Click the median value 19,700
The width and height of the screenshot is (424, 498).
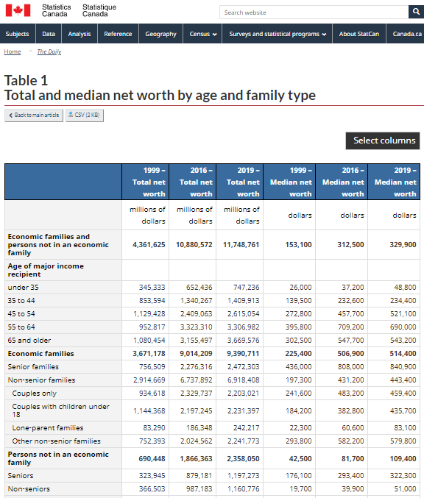coord(300,489)
